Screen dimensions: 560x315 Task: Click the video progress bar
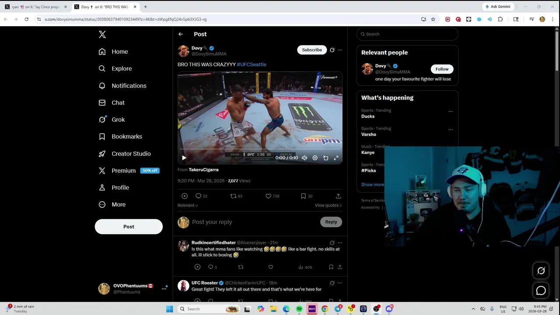point(260,149)
